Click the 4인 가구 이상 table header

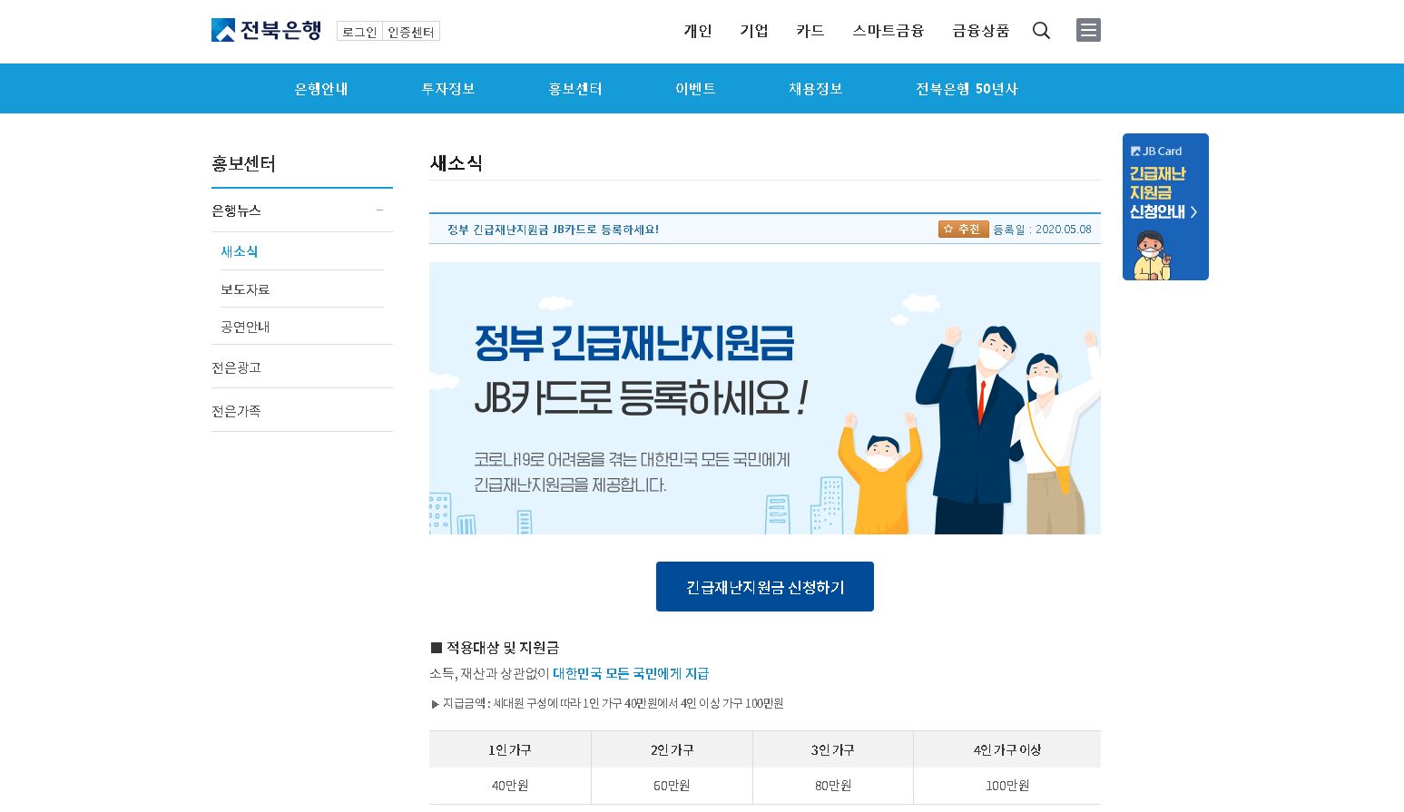1007,750
